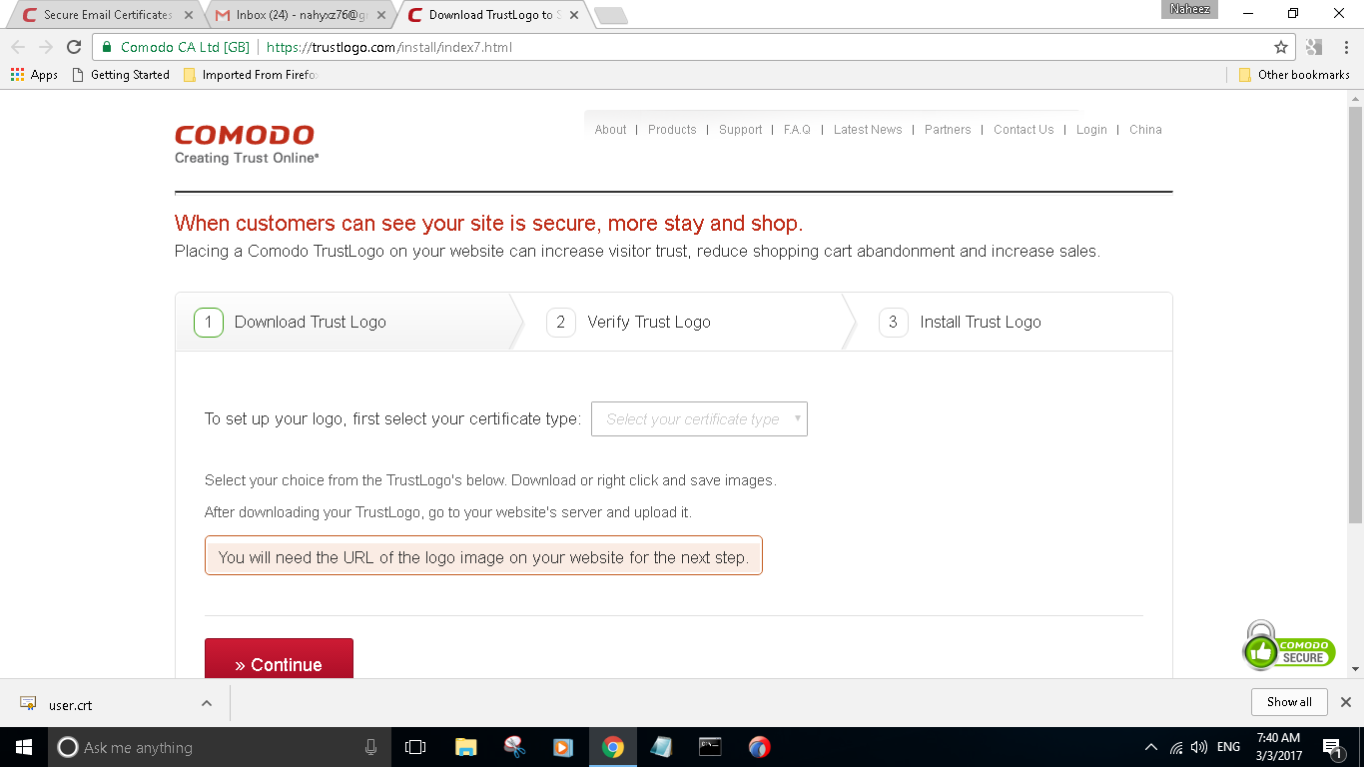Click Show all downloads button
Screen dimensions: 1364x767
1289,702
